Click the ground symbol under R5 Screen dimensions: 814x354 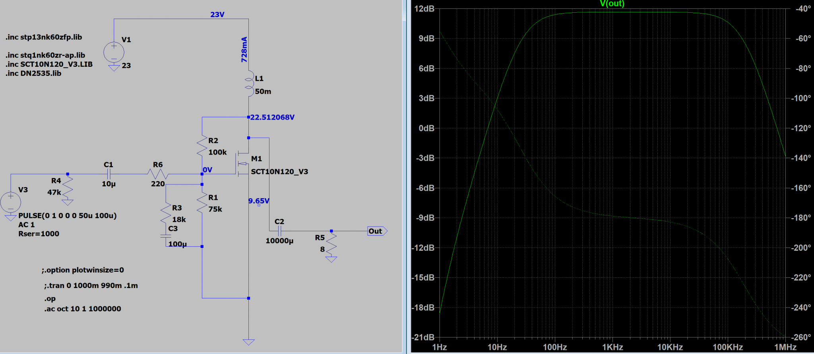(331, 259)
